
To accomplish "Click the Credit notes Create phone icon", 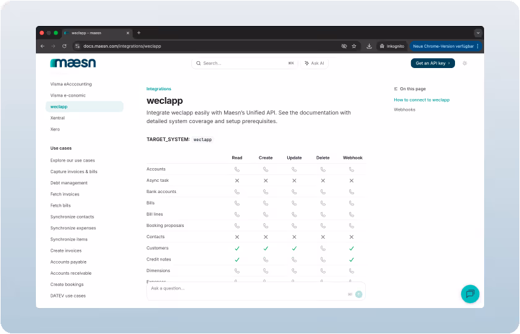I will tap(266, 259).
